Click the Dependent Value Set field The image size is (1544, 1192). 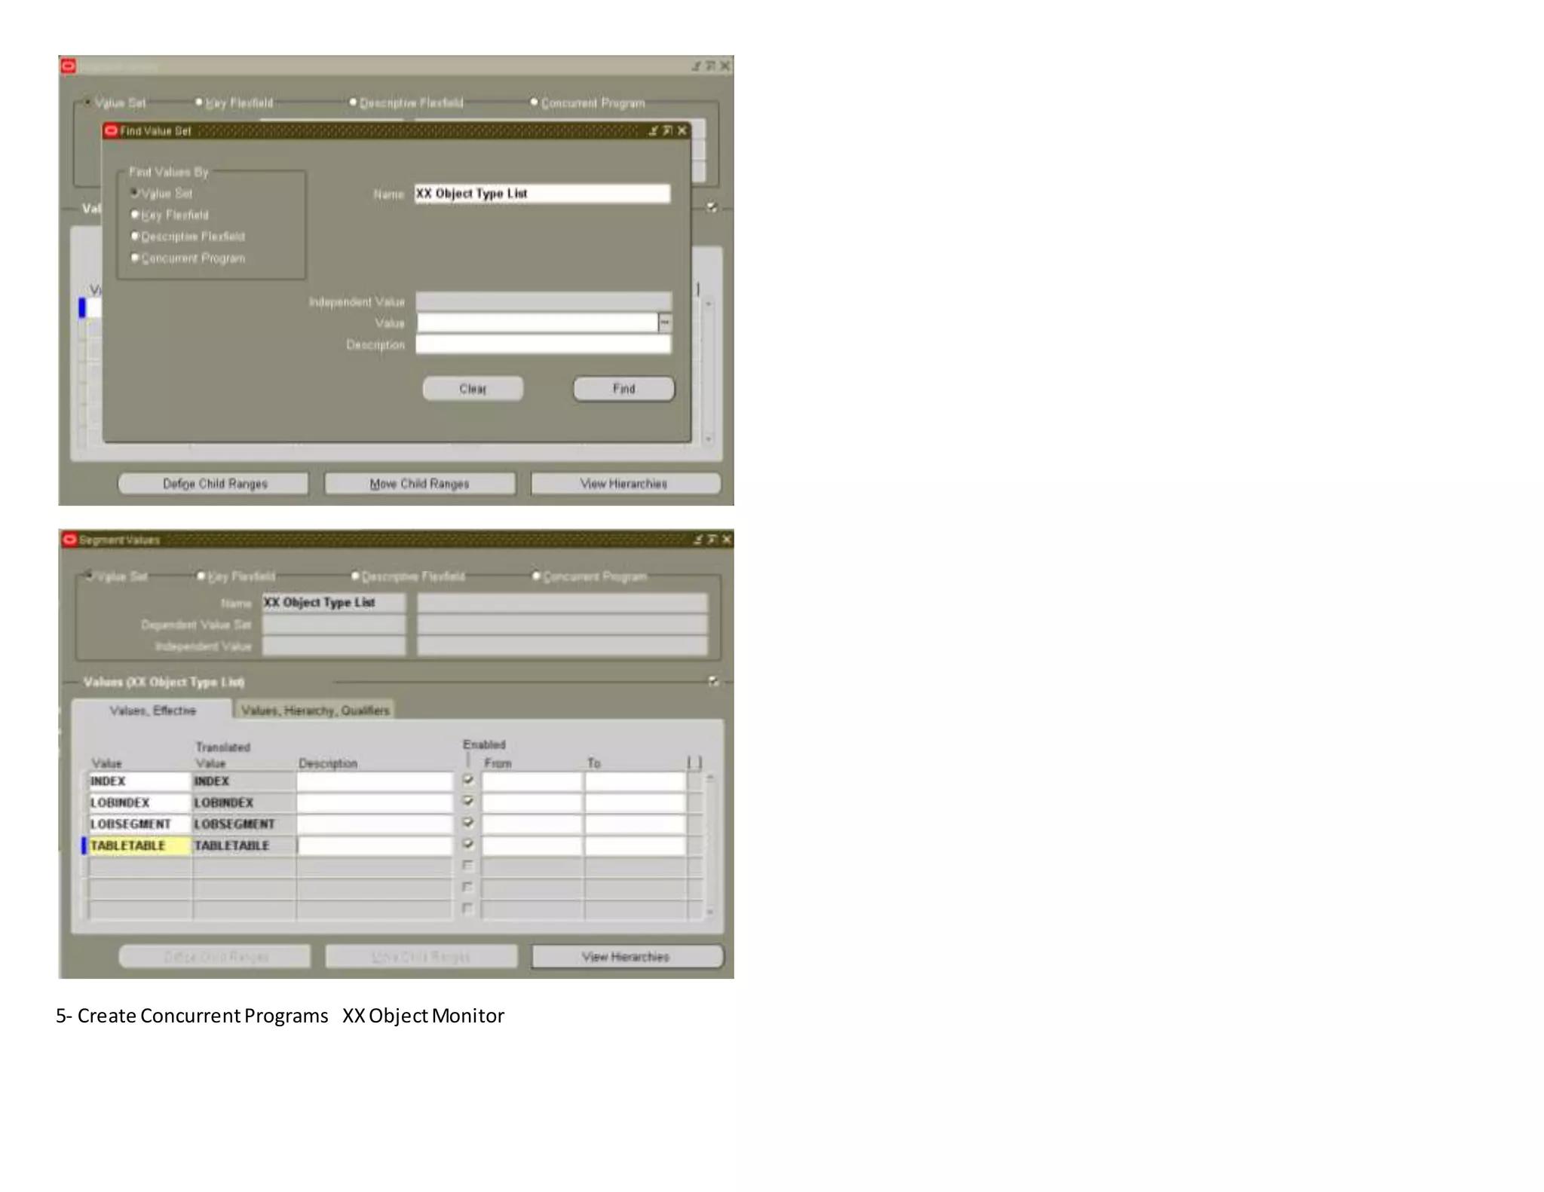333,624
